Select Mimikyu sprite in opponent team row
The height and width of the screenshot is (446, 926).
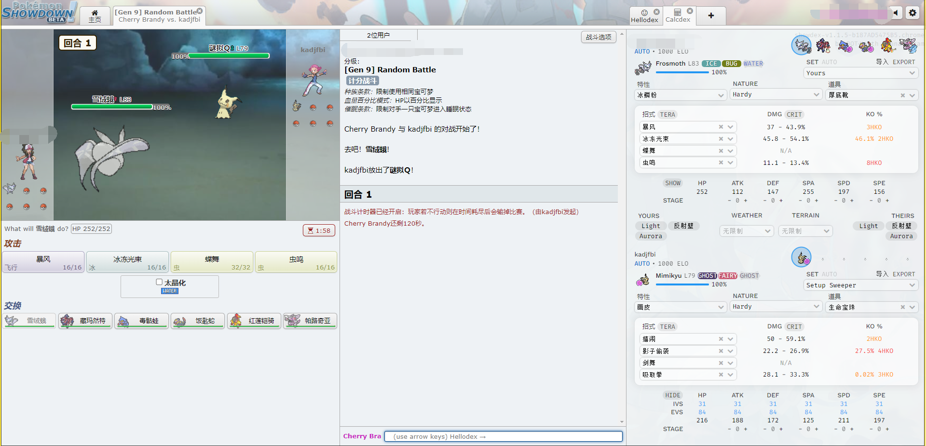802,258
